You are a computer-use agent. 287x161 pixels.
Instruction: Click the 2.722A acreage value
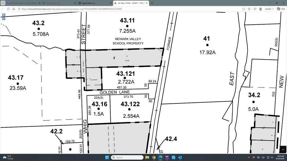click(126, 82)
